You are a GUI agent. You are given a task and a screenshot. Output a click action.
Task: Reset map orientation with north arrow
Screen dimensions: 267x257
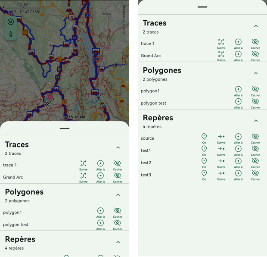pos(11,34)
